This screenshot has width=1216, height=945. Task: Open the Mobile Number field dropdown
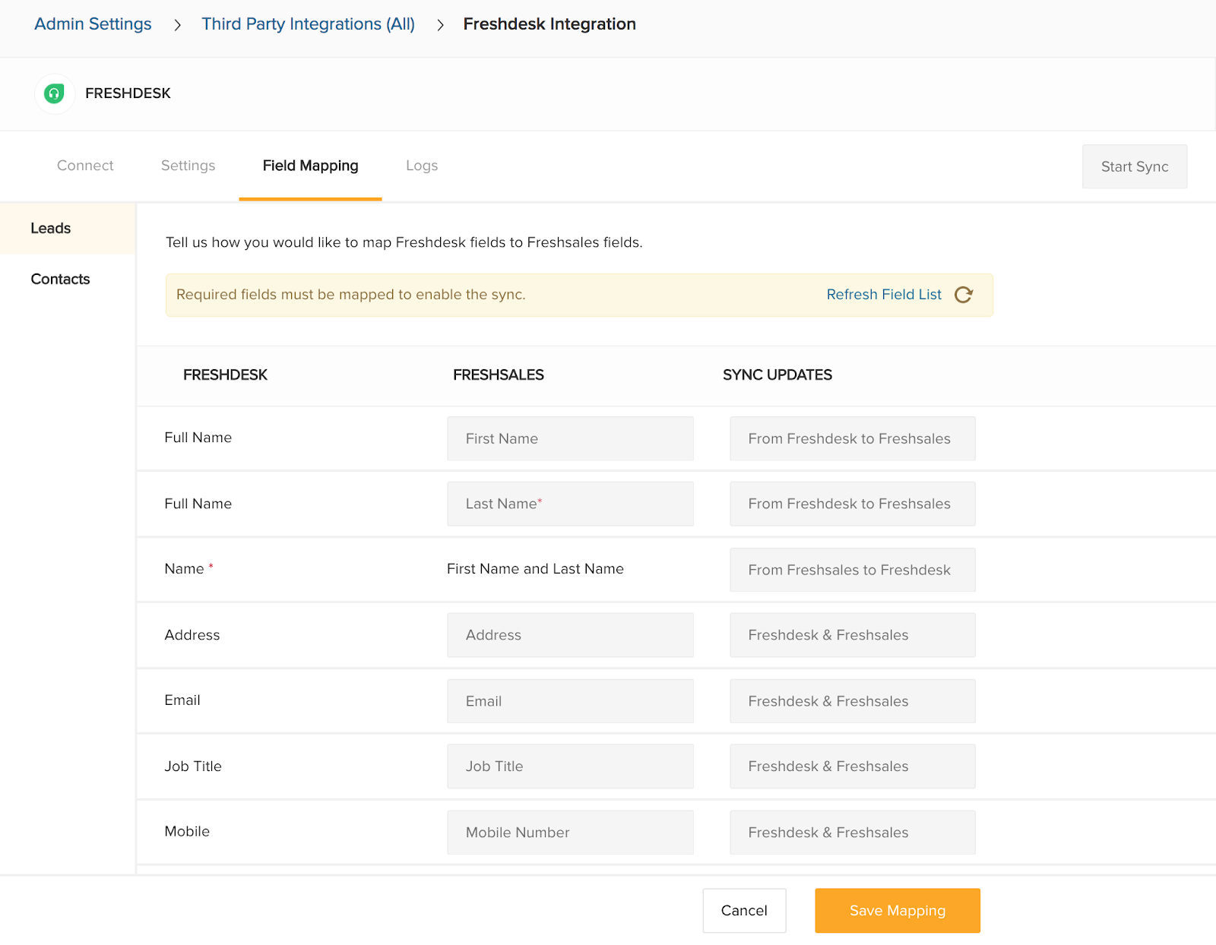[x=570, y=833]
